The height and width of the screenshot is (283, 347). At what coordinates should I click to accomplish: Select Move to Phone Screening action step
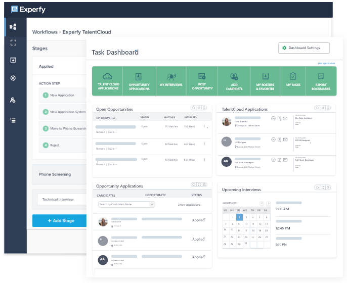pos(63,128)
